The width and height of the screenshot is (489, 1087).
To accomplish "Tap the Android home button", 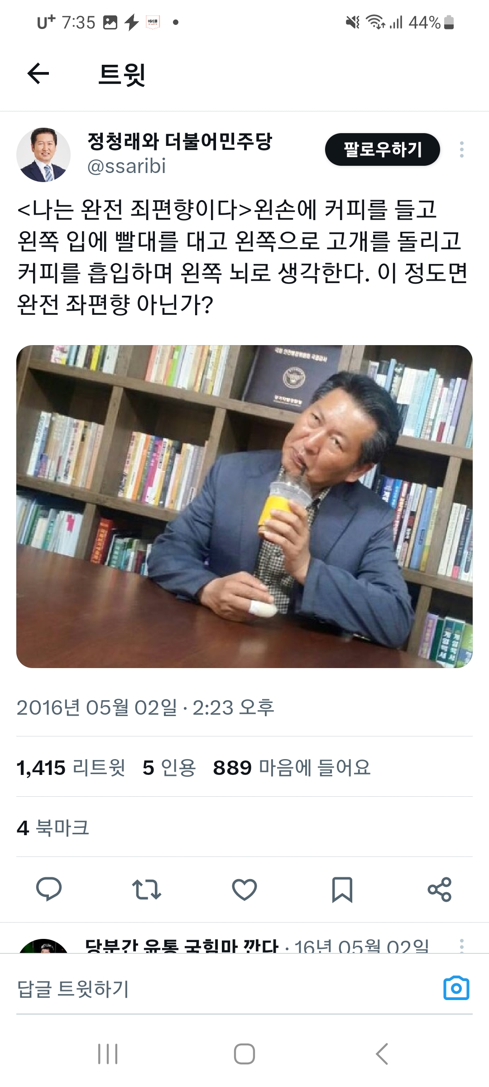I will [244, 1054].
